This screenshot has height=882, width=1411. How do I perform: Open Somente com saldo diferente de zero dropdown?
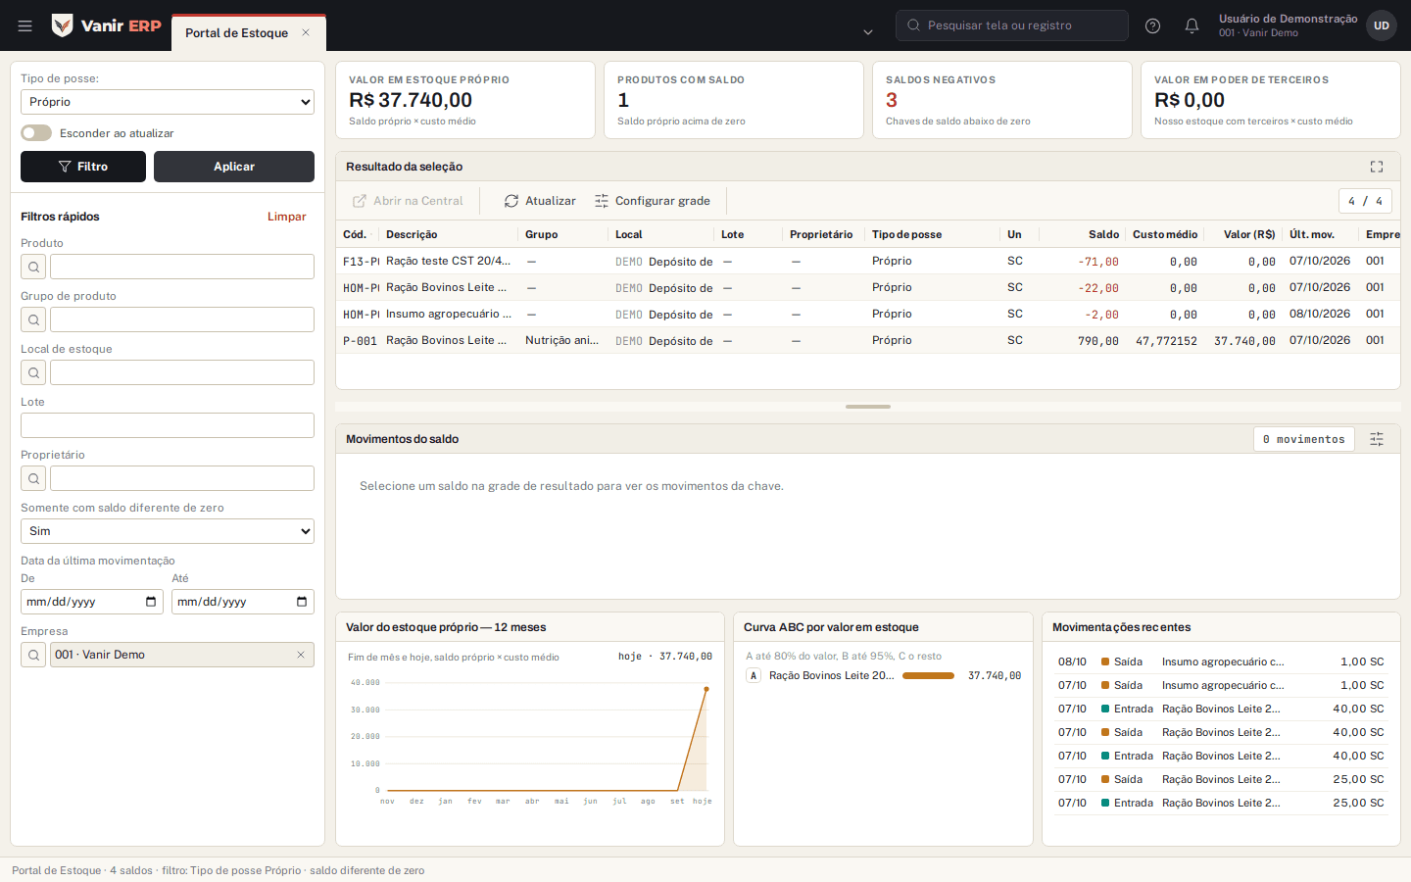[x=168, y=531]
